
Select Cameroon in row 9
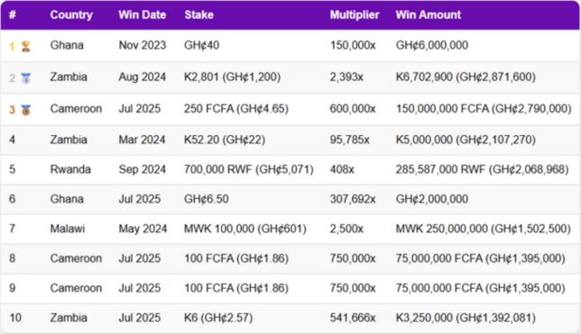(76, 288)
